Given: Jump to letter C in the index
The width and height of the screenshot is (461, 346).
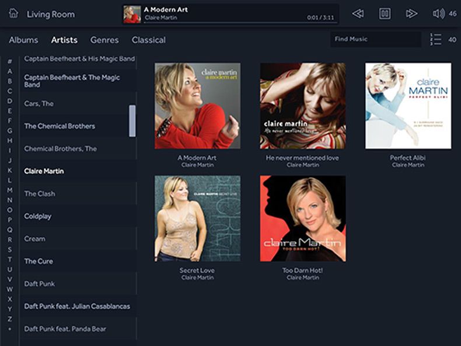Looking at the screenshot, I should click(10, 91).
